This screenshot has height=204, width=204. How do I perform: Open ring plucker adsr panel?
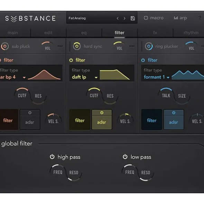[x=174, y=122]
